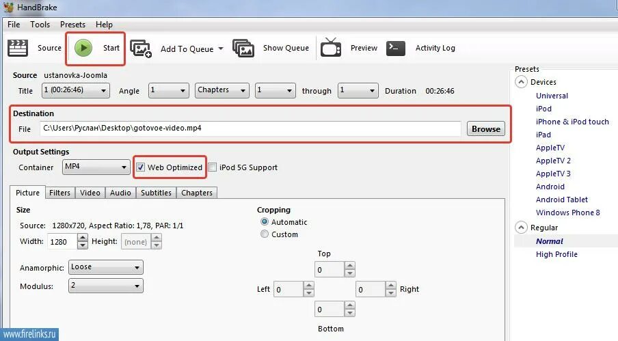Open the Modulus dropdown
The height and width of the screenshot is (341, 618).
point(106,286)
